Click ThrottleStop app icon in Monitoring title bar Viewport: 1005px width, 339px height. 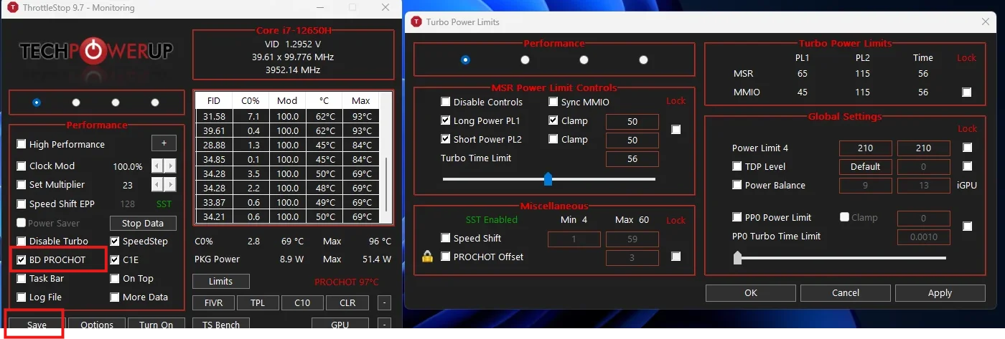12,8
